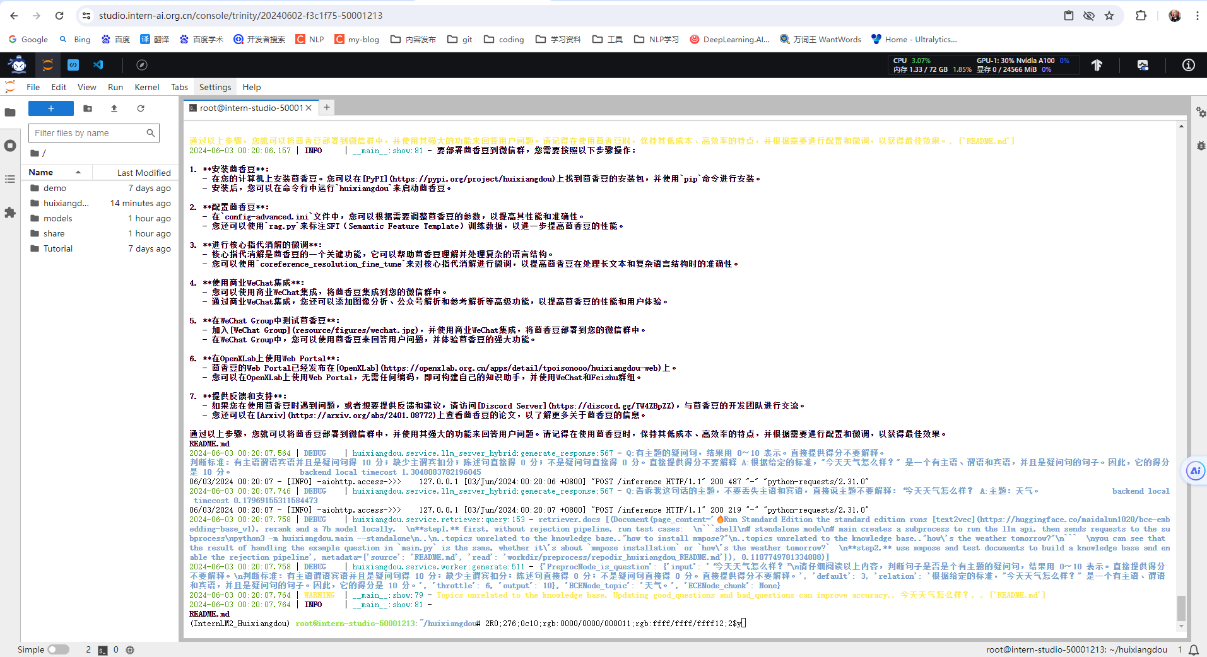
Task: Open debugger bug icon on right sidebar
Action: coord(1201,146)
